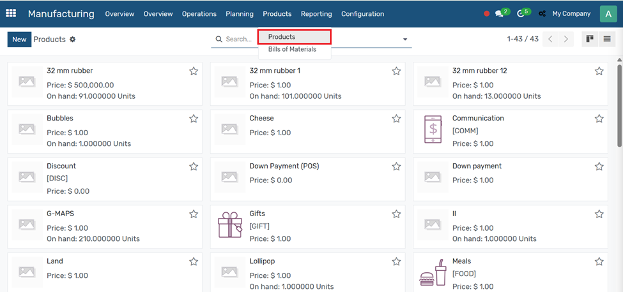Open the chat messages icon
Viewport: 623px width, 292px height.
(x=499, y=14)
